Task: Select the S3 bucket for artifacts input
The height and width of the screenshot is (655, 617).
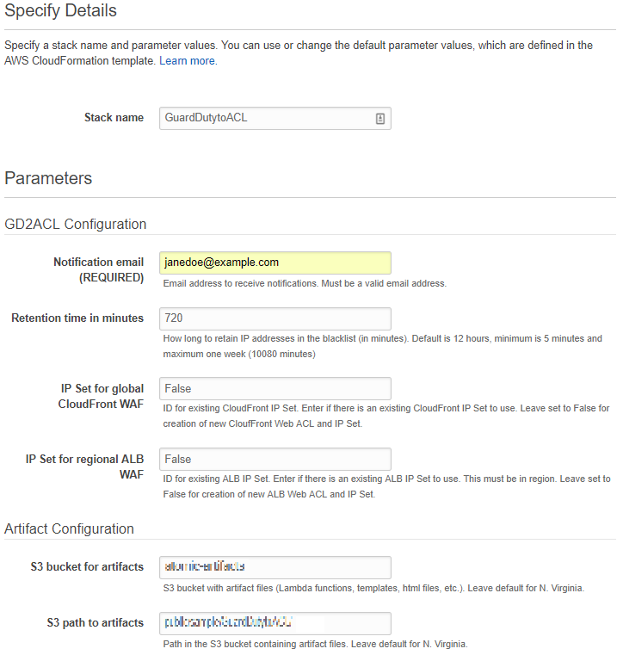Action: click(275, 567)
